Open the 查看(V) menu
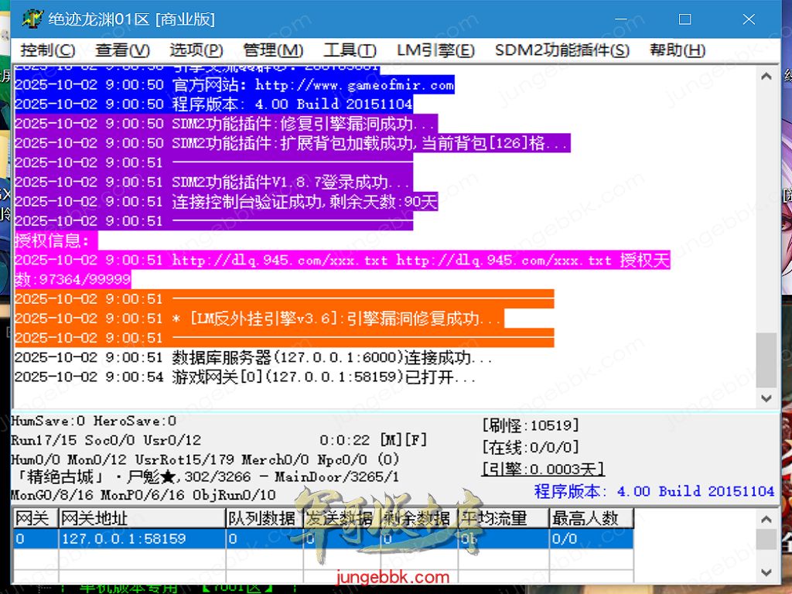Viewport: 792px width, 594px height. [122, 50]
